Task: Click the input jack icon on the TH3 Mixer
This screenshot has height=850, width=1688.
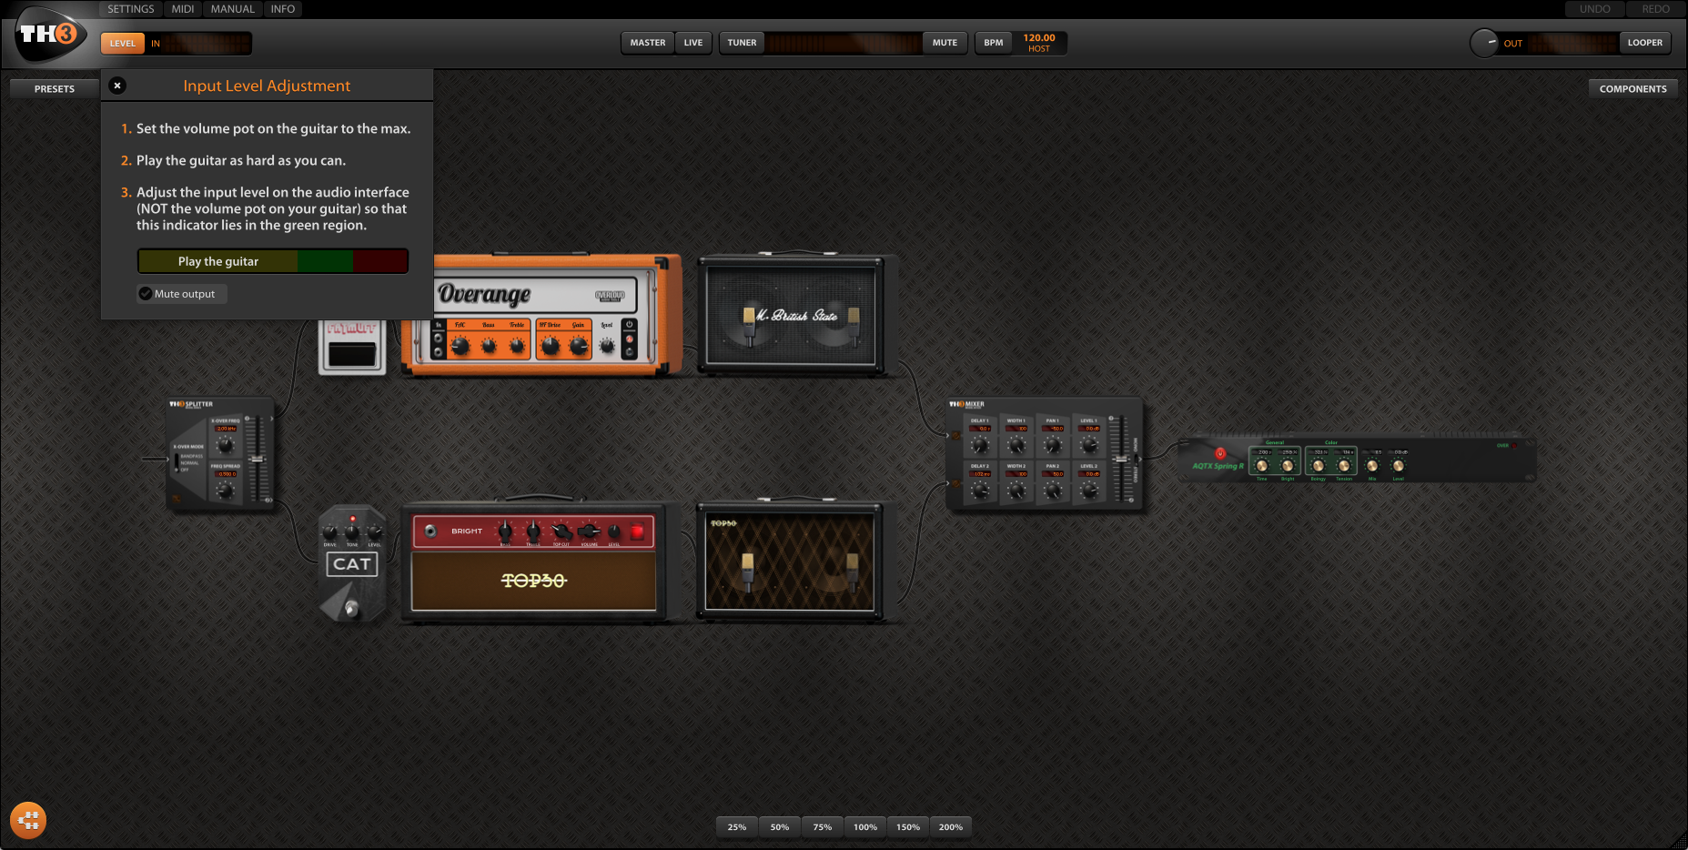Action: tap(955, 435)
